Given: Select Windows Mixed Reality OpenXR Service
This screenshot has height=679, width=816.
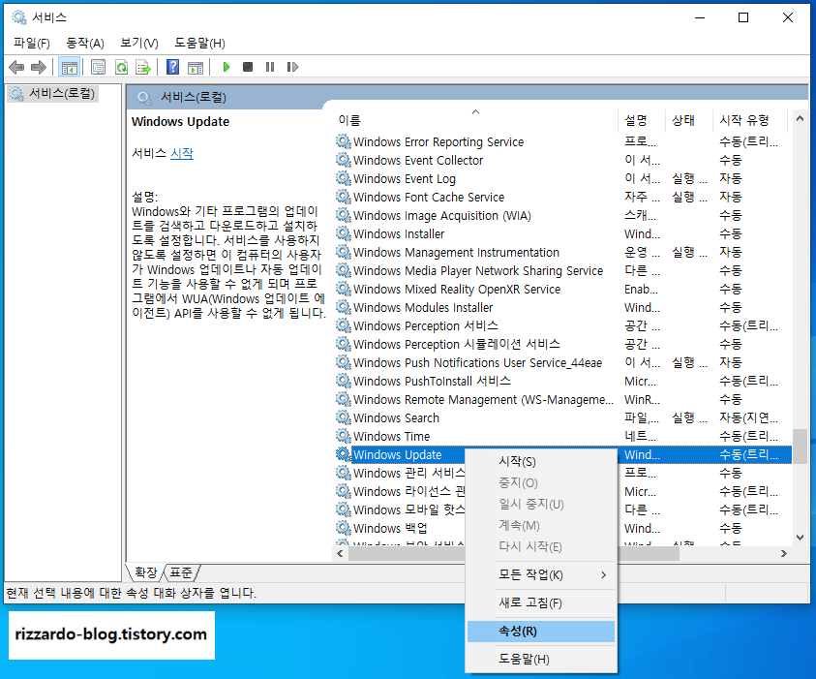Looking at the screenshot, I should (x=562, y=289).
